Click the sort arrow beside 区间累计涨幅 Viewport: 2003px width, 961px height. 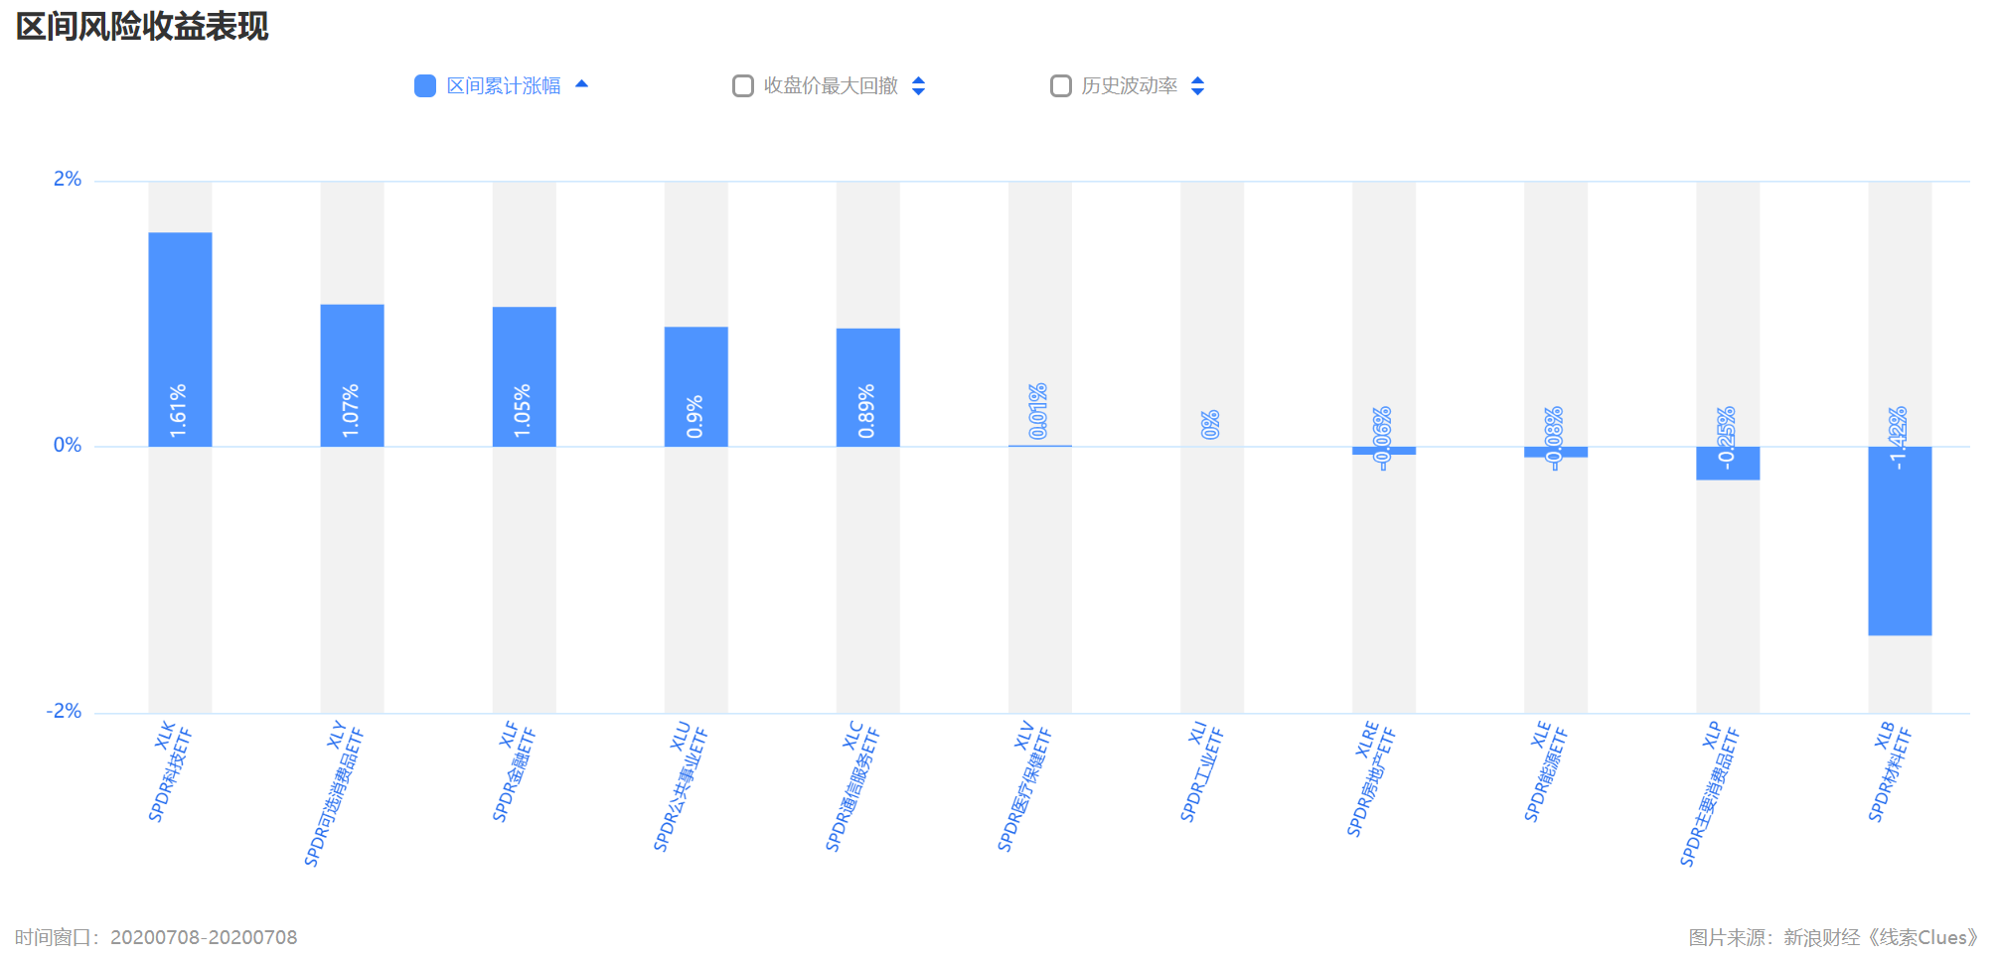[582, 84]
